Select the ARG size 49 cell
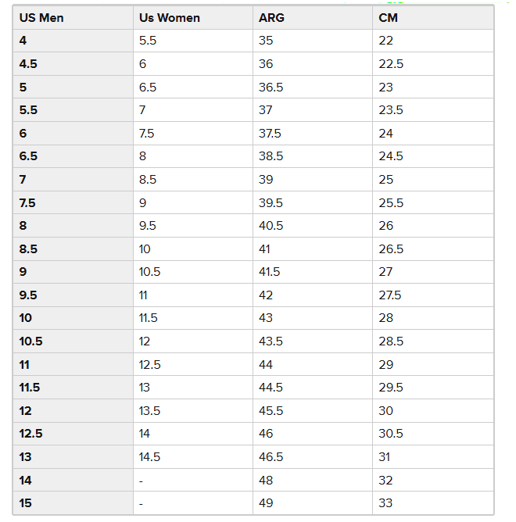Screen dimensions: 516x522 (266, 503)
